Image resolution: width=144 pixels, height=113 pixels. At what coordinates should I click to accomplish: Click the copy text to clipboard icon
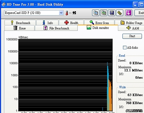(96, 13)
